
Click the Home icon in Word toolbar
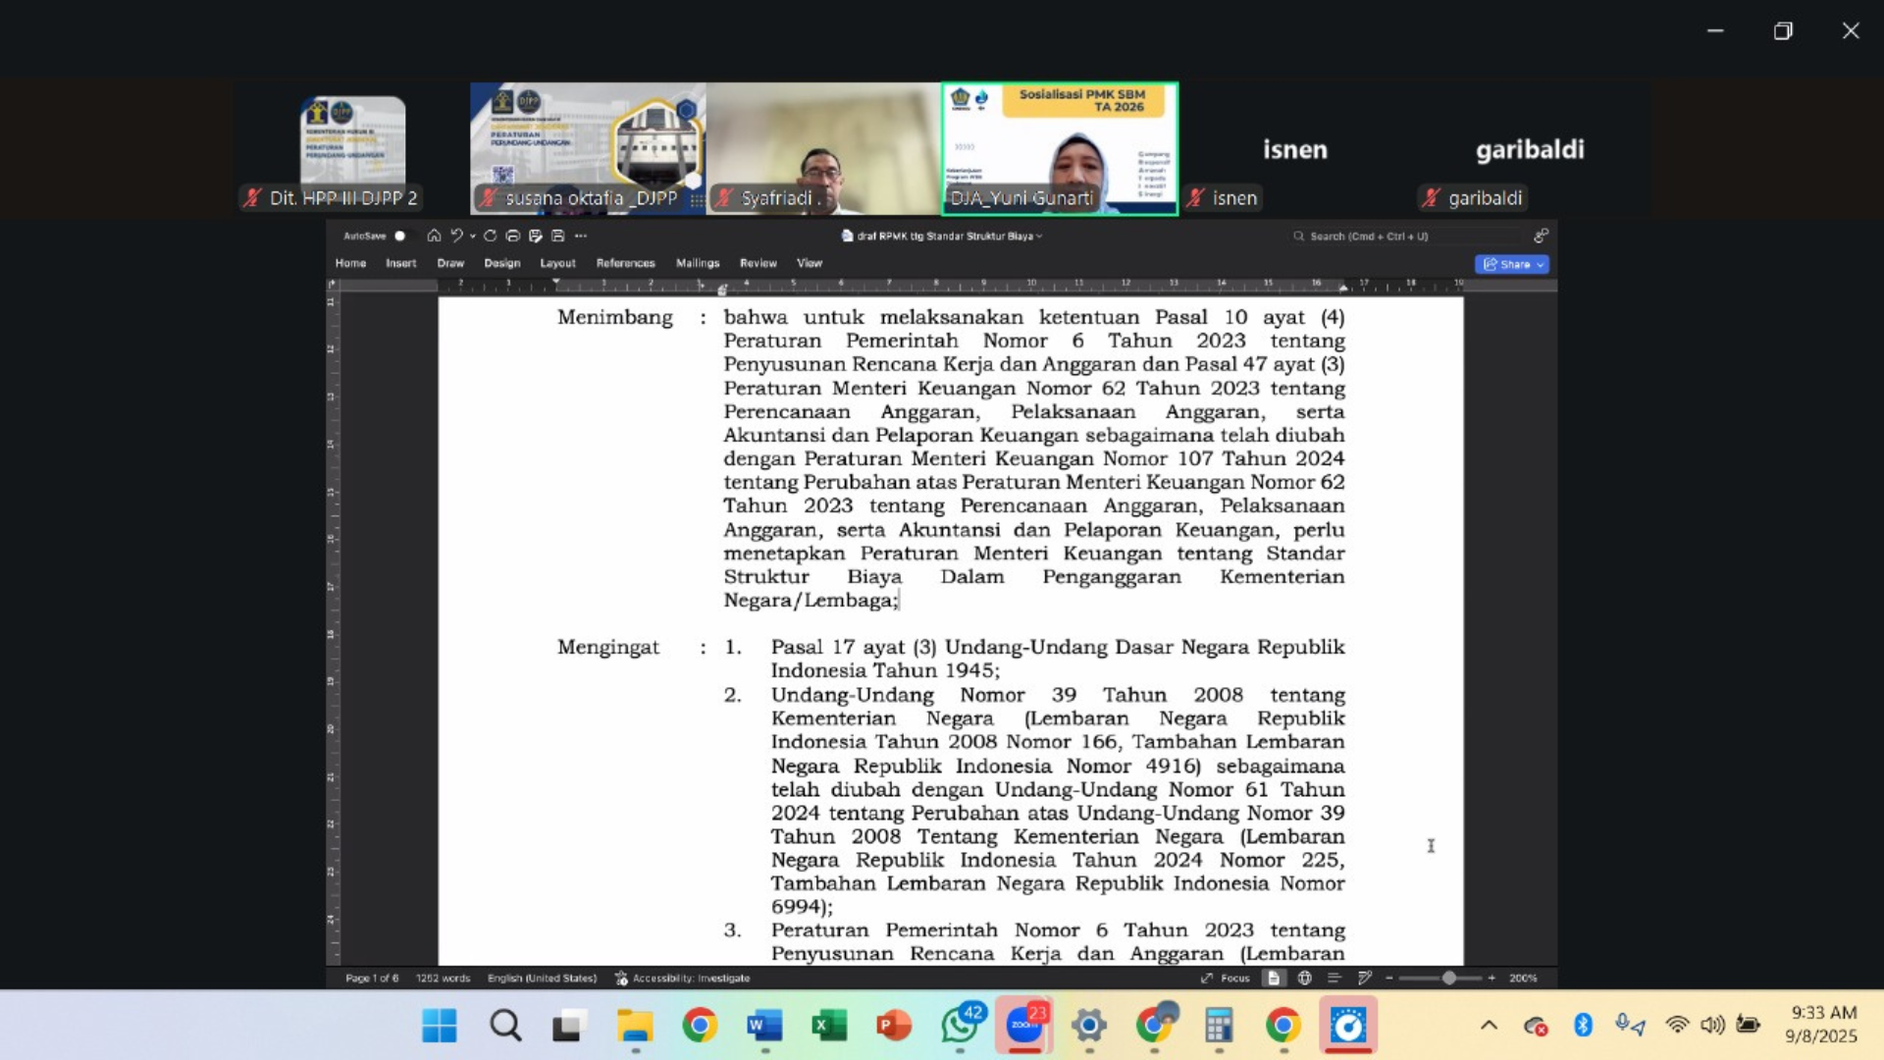point(434,236)
